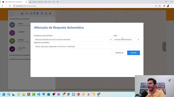Open a new browser tab
Screen dimensions: 174x97
[58, 2]
